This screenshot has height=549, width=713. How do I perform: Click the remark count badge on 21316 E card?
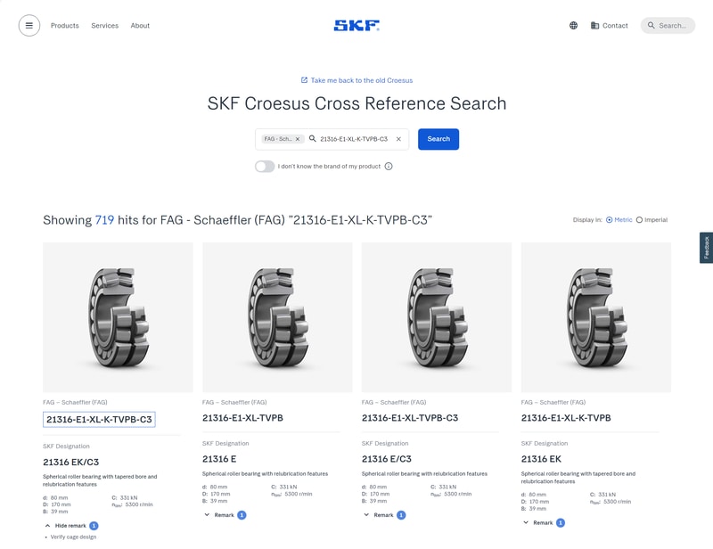(x=241, y=514)
